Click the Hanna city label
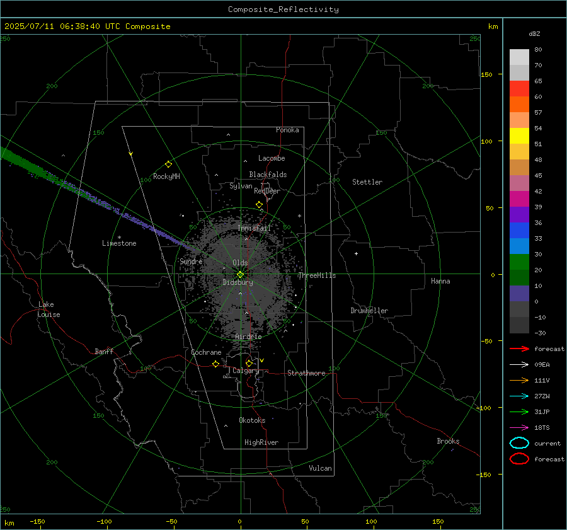This screenshot has height=530, width=567. click(x=440, y=281)
